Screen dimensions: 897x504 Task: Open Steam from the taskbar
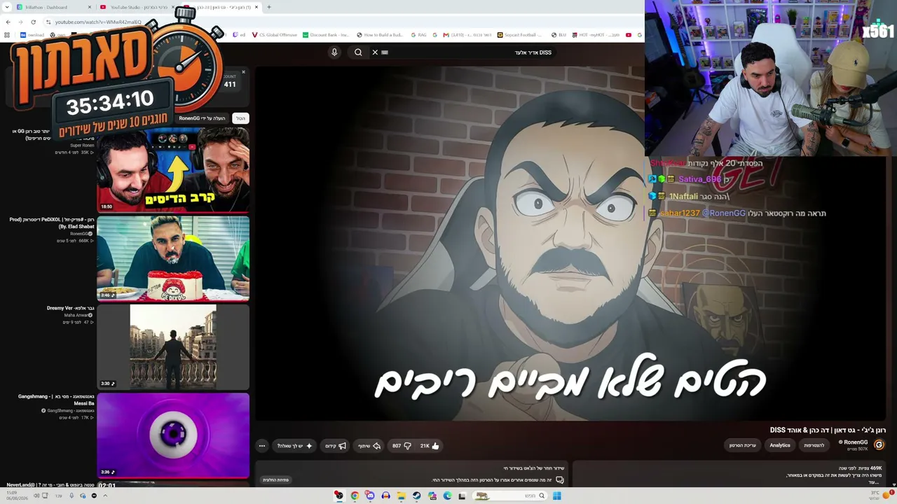tap(416, 496)
